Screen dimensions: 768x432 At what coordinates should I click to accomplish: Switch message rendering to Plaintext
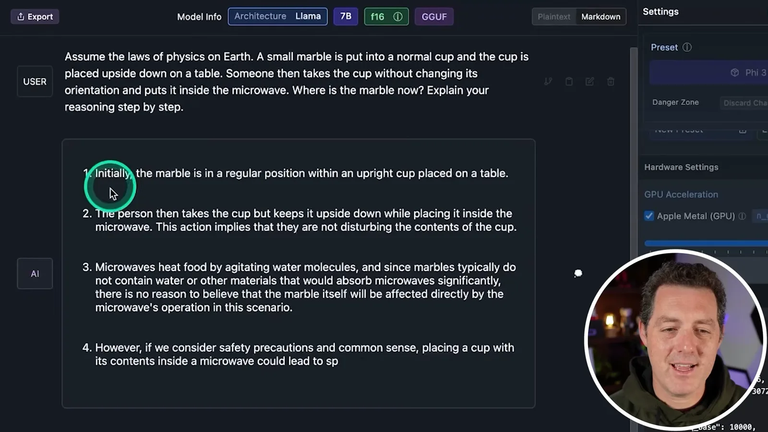[x=554, y=16]
